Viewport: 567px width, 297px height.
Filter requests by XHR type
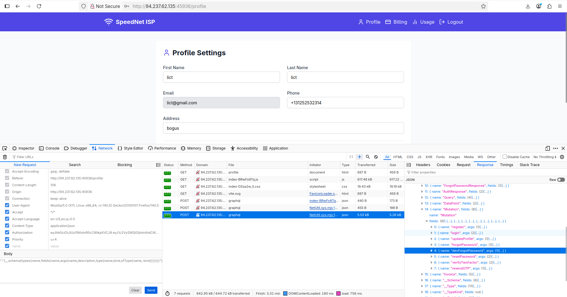pos(429,157)
